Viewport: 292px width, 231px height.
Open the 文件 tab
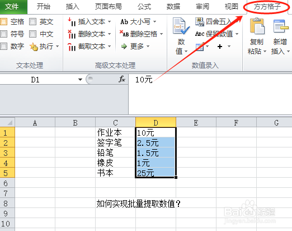13,7
